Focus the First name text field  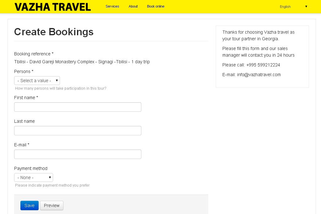point(78,107)
